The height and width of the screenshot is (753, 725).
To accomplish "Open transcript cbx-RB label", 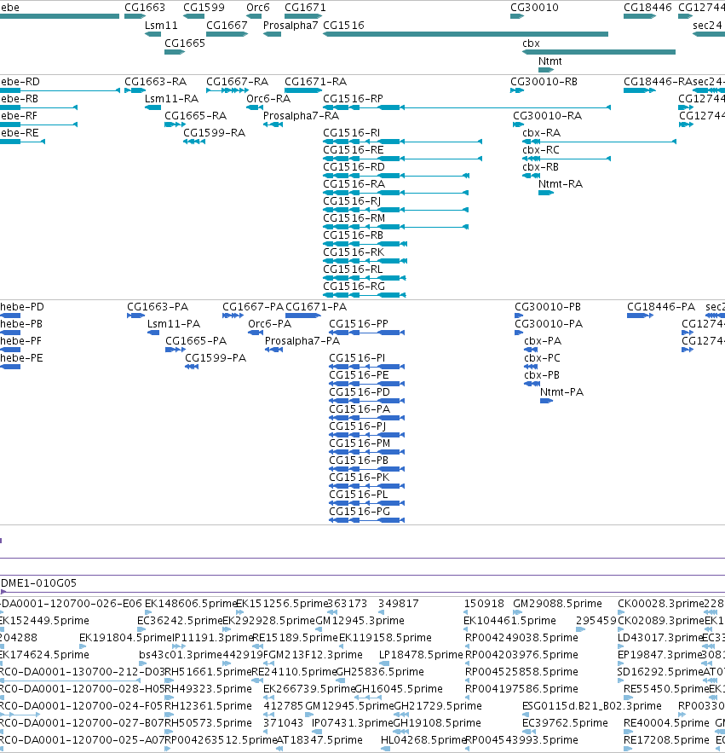I will pos(541,167).
